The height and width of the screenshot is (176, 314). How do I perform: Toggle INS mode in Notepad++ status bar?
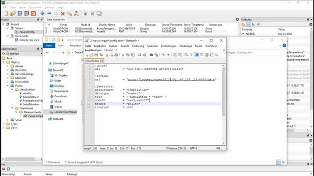[218, 149]
